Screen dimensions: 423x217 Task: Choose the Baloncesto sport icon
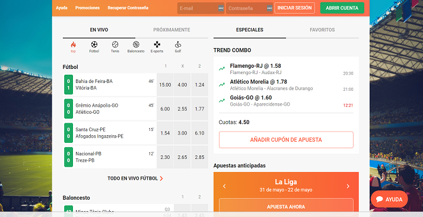coord(136,44)
